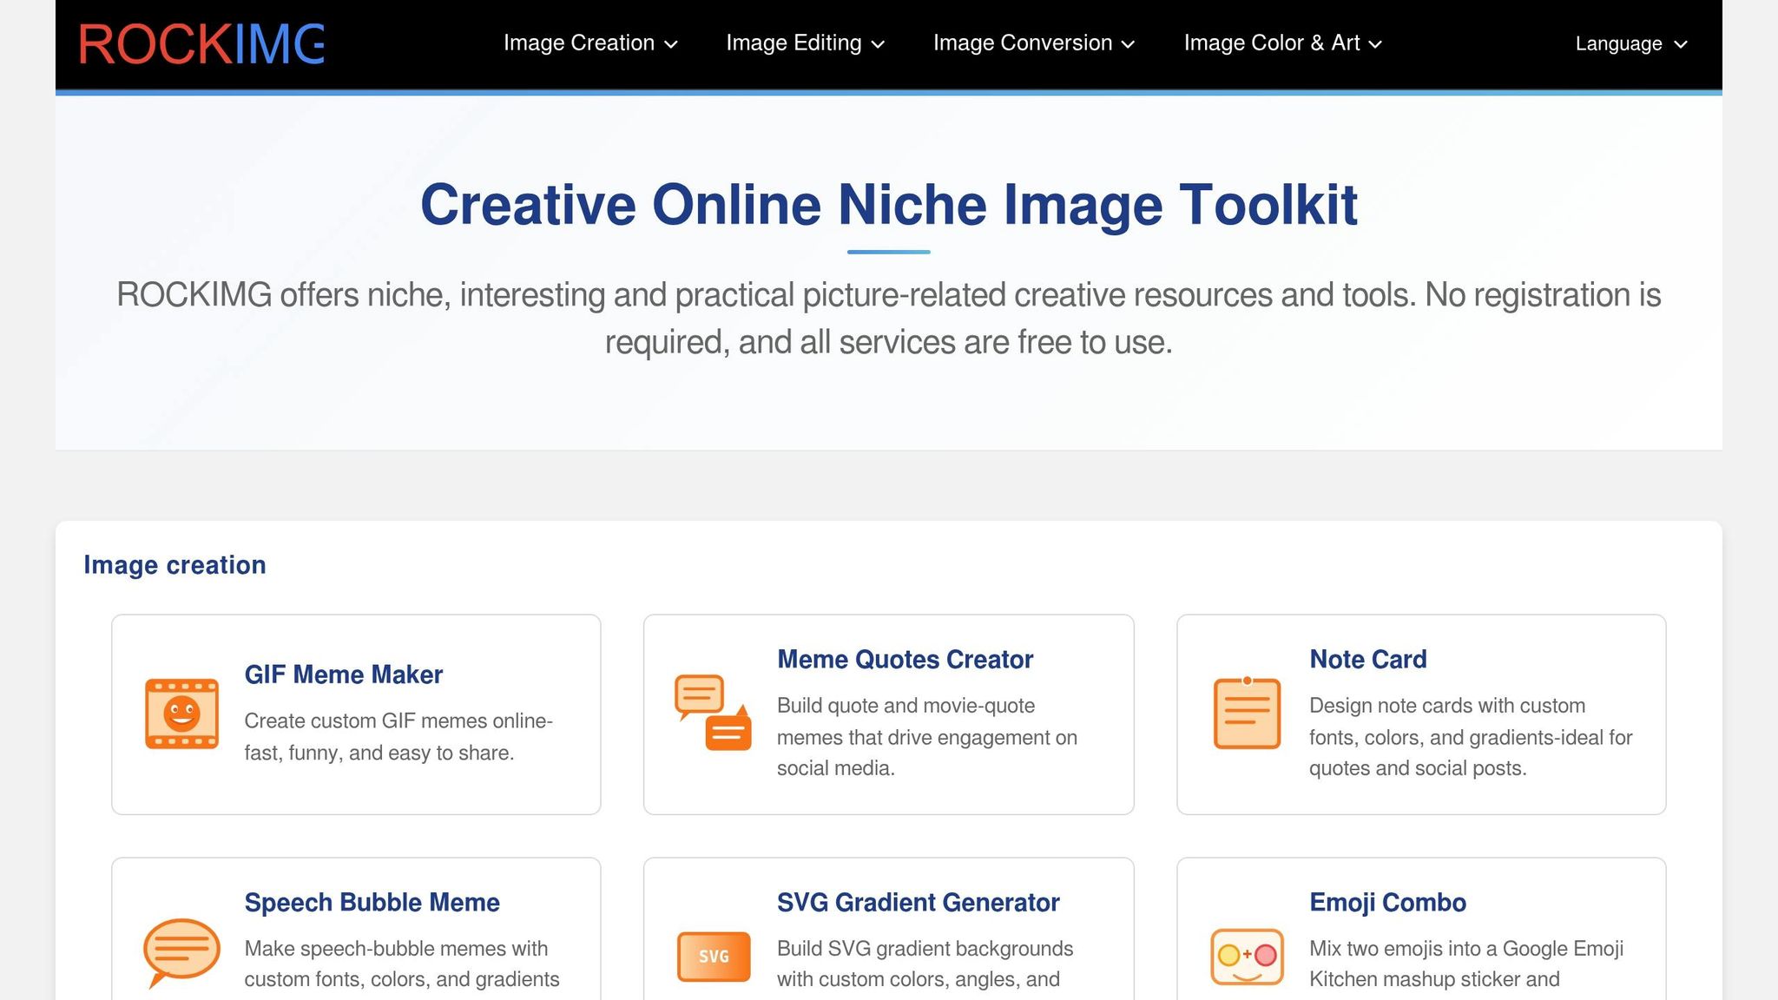Screen dimensions: 1778x1000
Task: Click the Speech Bubble Meme description text
Action: coord(402,964)
